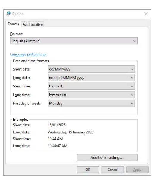Expand the Format dropdown chevron arrow
The width and height of the screenshot is (154, 180).
[135, 41]
